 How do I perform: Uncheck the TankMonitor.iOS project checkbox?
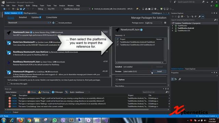coord(117,45)
